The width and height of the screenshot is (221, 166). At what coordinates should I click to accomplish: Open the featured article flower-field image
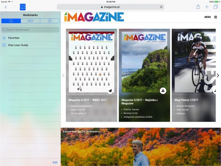[141, 147]
